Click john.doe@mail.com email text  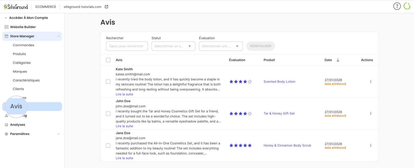[131, 106]
